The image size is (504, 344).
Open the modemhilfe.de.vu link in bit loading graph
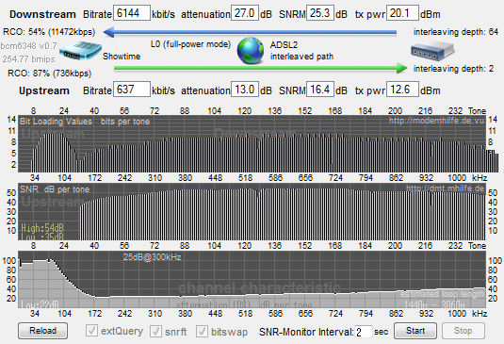click(436, 121)
